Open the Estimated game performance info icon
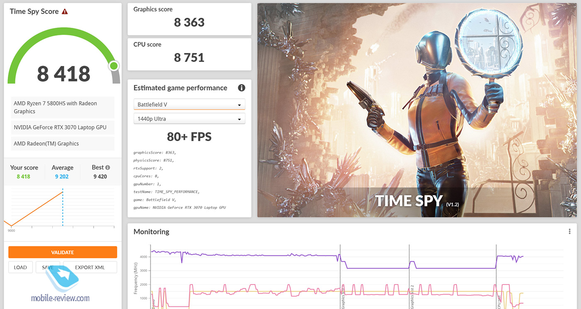This screenshot has width=581, height=309. tap(242, 88)
